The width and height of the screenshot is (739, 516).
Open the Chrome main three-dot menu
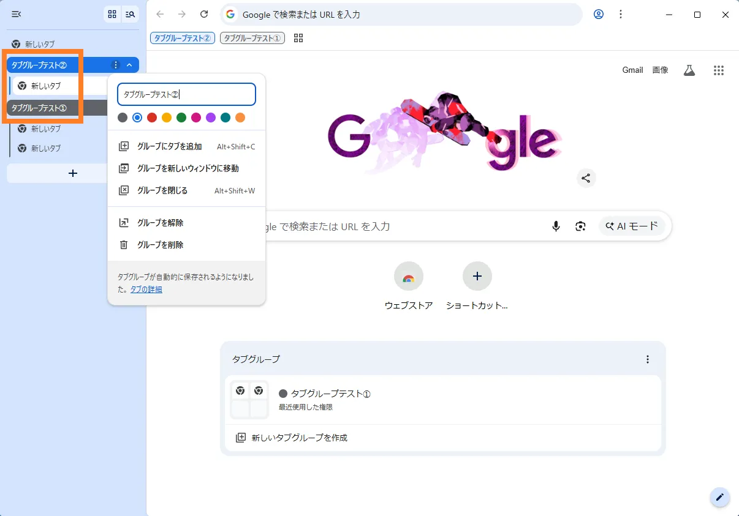coord(621,14)
